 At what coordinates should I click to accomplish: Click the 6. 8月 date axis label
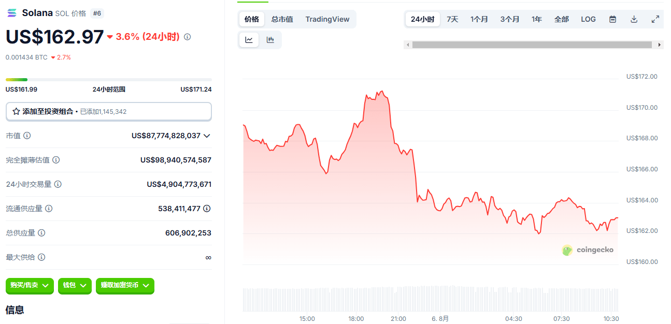pyautogui.click(x=440, y=318)
